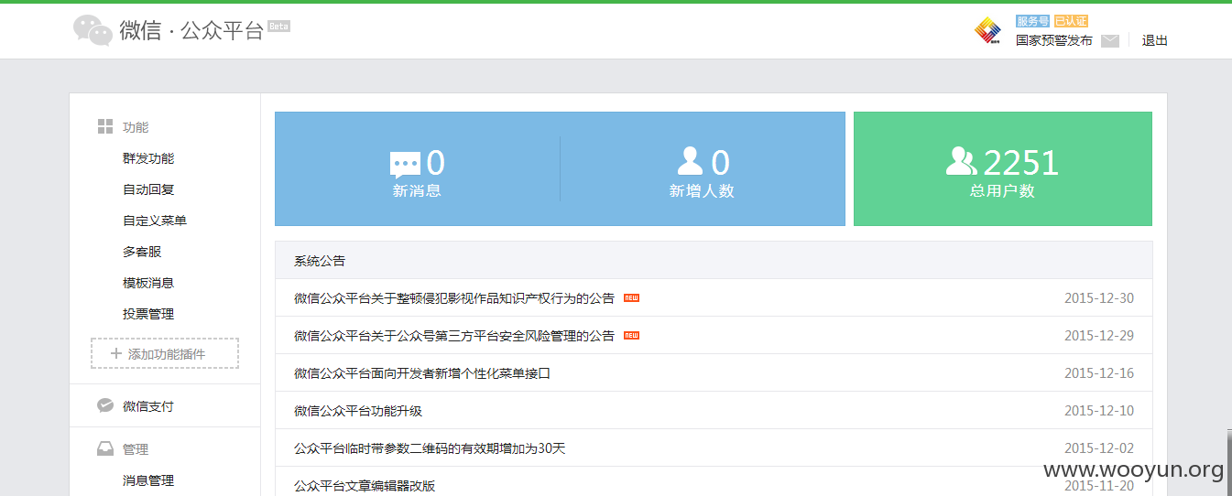Image resolution: width=1232 pixels, height=496 pixels.
Task: Select 自定义菜单 in the sidebar
Action: (x=155, y=221)
